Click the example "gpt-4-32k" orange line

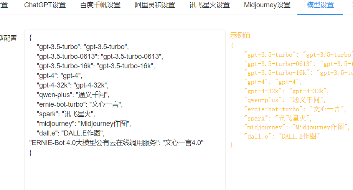[x=286, y=91]
